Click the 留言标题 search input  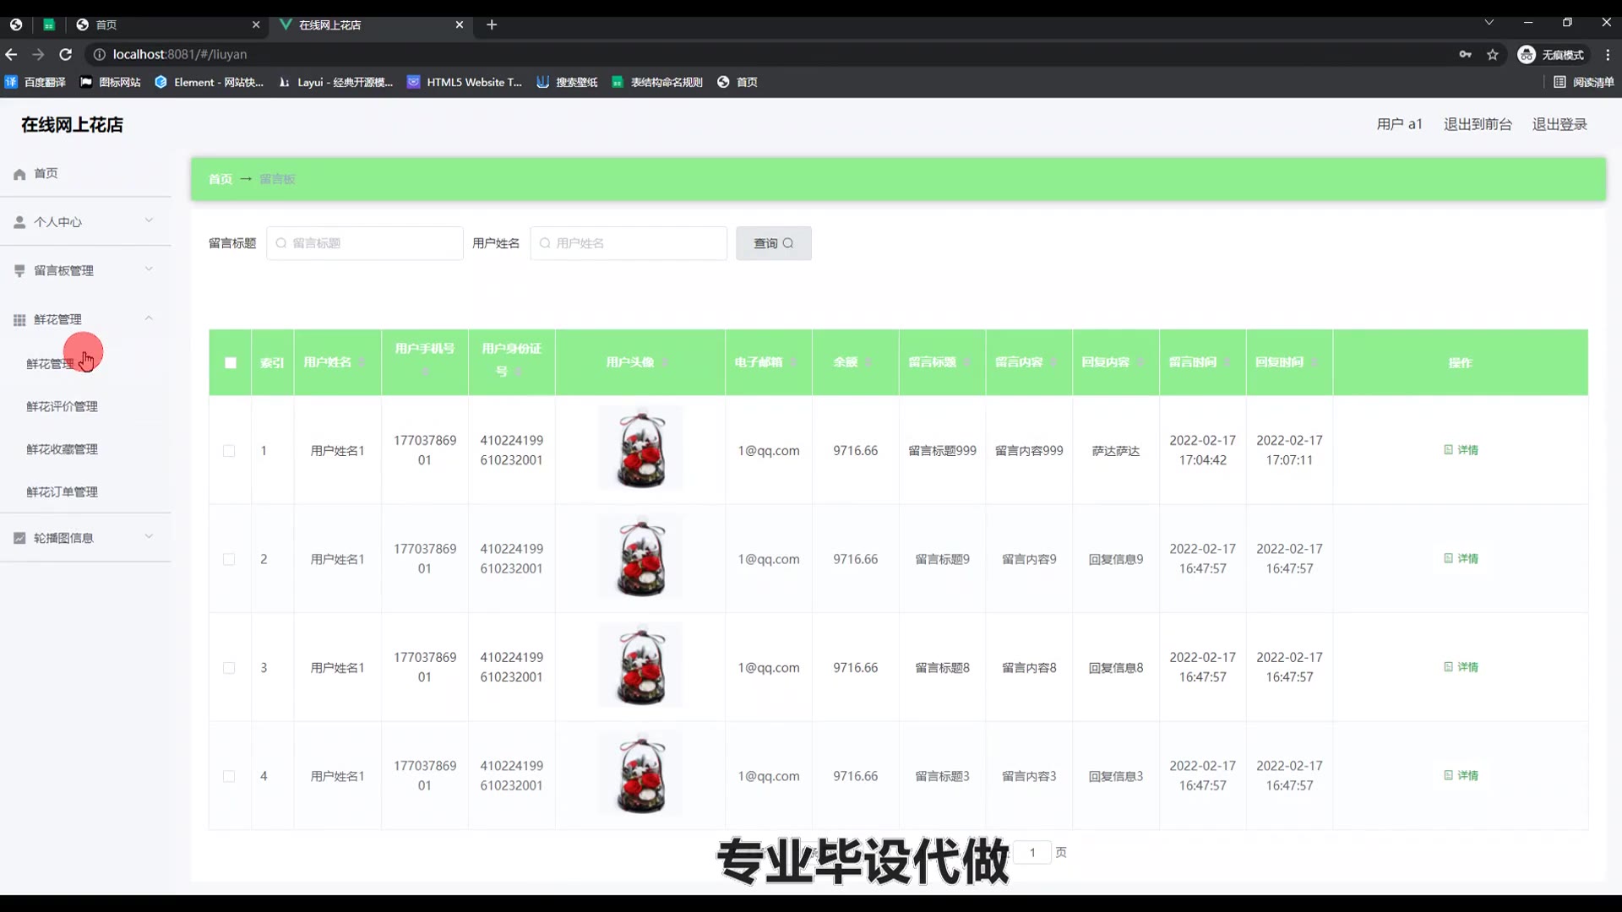click(364, 243)
